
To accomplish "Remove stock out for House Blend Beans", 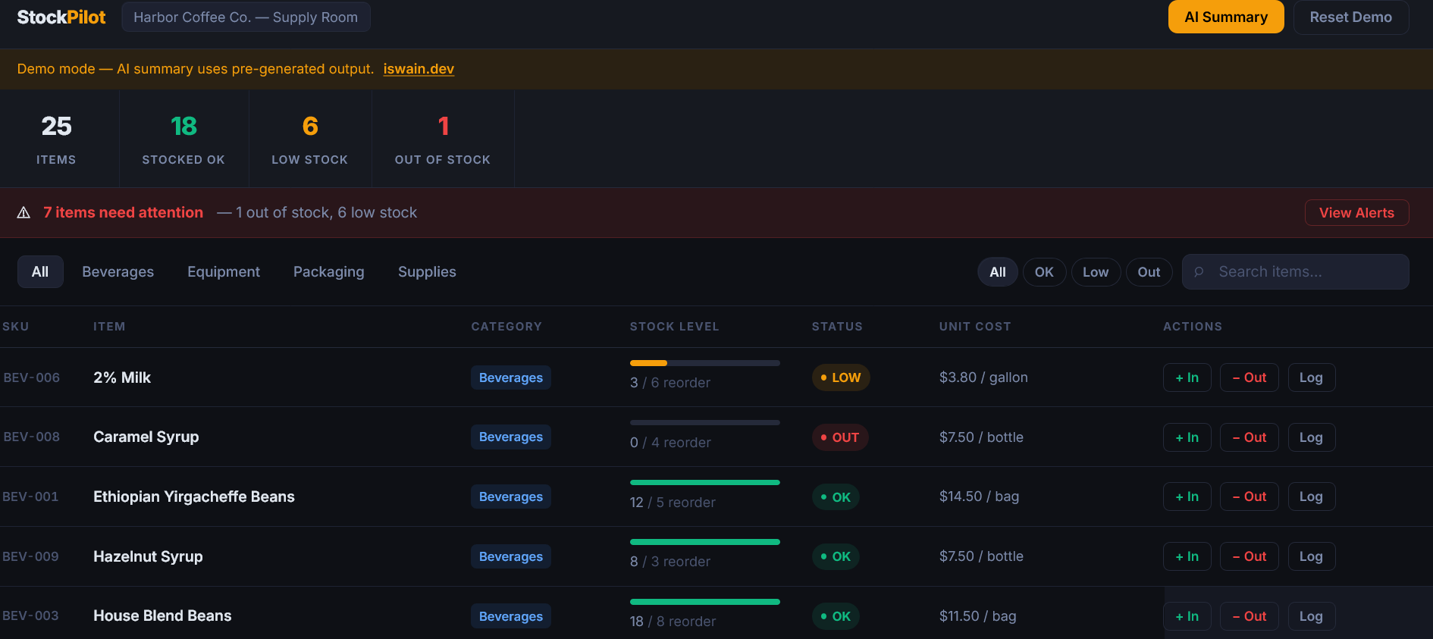I will [1249, 616].
